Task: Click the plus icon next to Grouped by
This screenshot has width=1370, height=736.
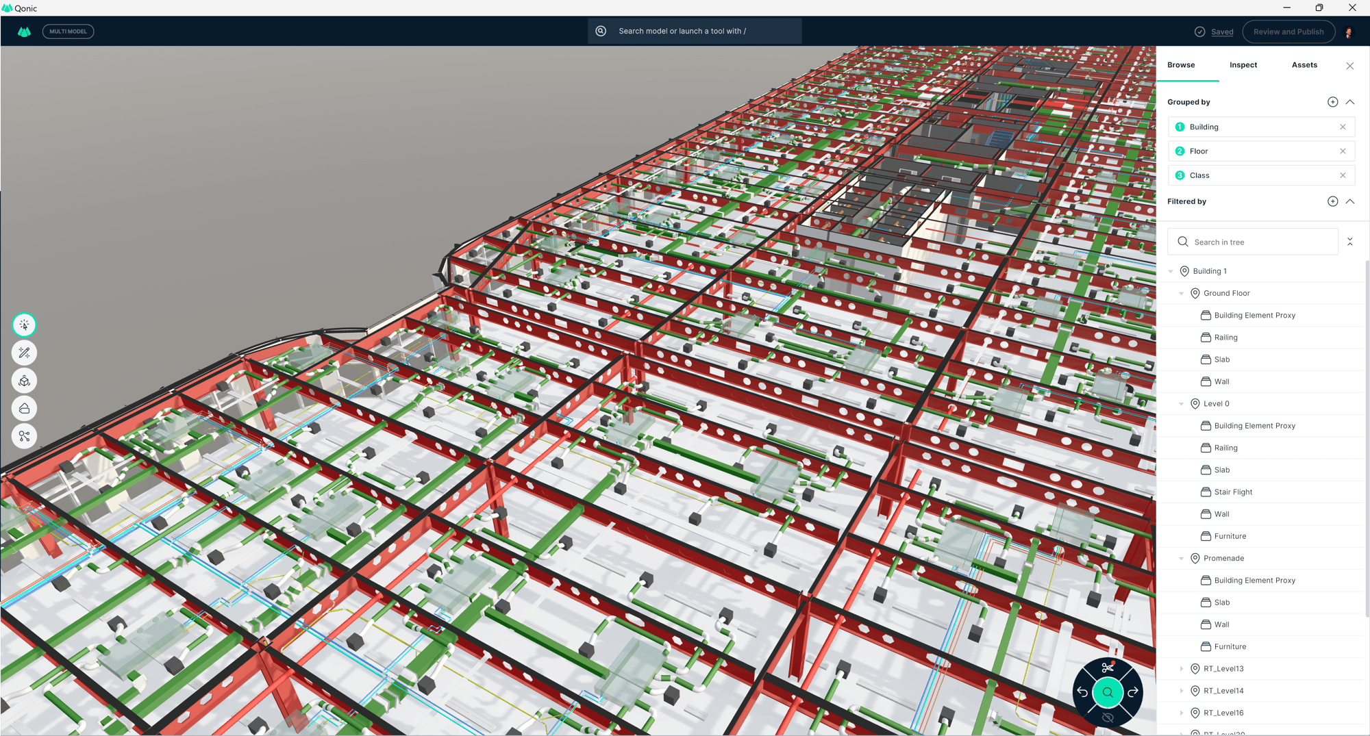Action: (1332, 101)
